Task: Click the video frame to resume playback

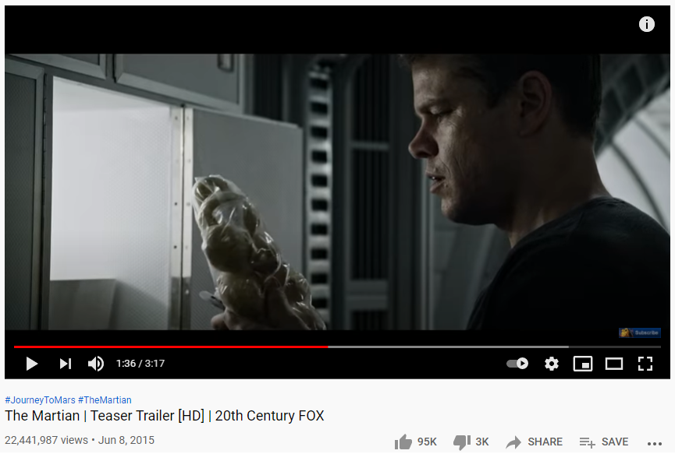Action: pyautogui.click(x=337, y=192)
